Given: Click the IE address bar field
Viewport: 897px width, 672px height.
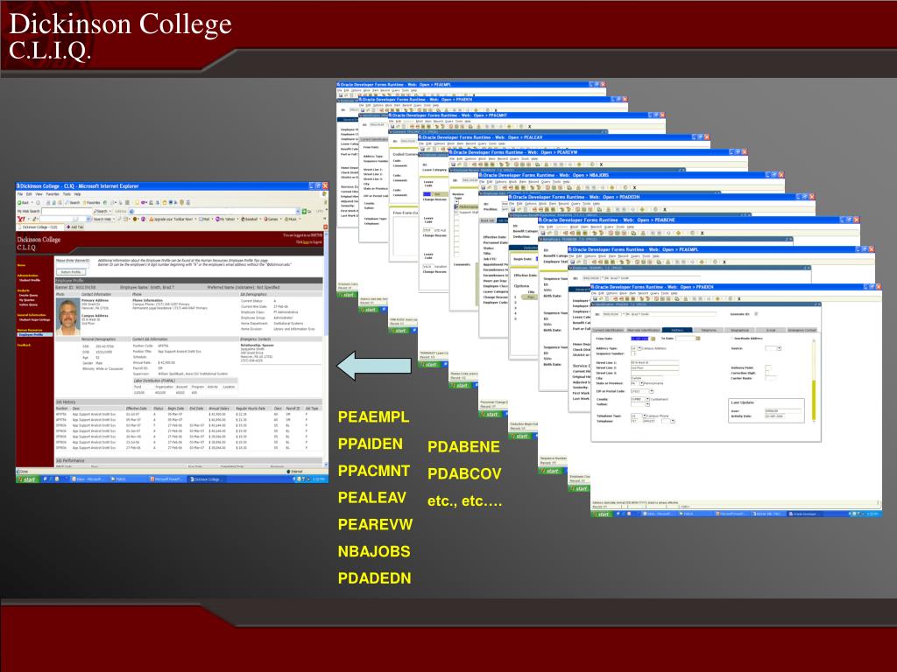Looking at the screenshot, I should (214, 212).
